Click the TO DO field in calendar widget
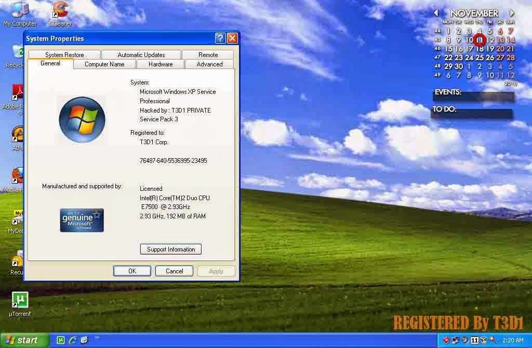Viewport: 532px width, 348px height. coord(472,114)
